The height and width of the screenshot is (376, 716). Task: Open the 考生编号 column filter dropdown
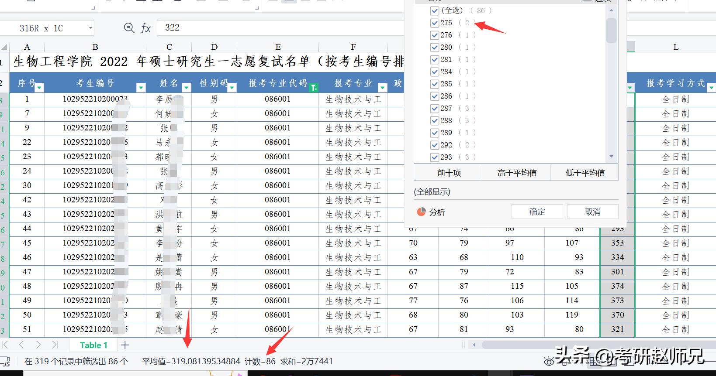pyautogui.click(x=141, y=88)
